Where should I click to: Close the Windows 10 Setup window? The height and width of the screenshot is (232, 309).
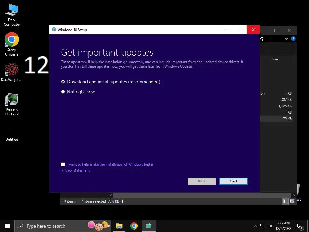253,30
